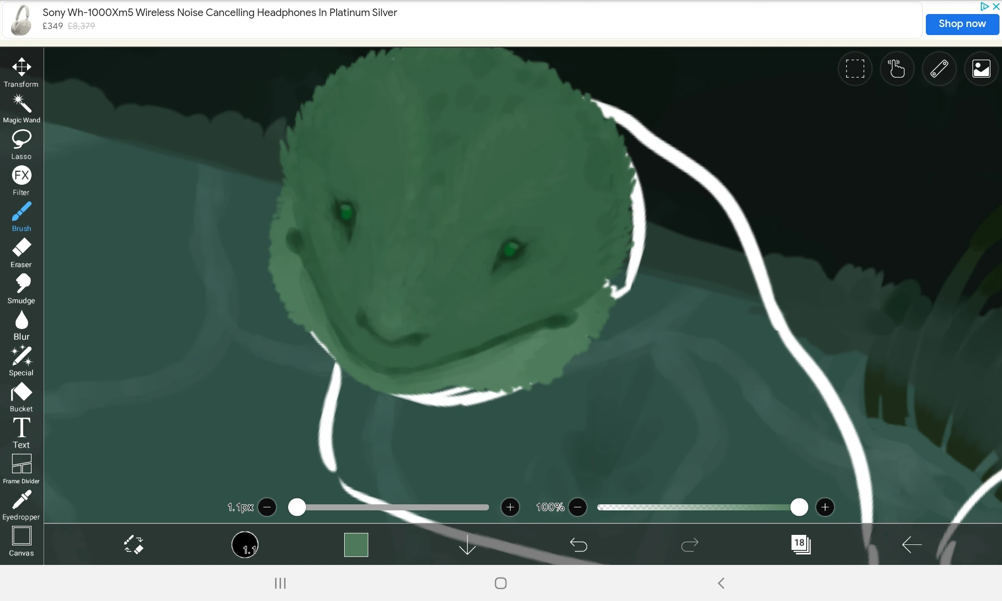Open the Materials panel
Screen dimensions: 1002x601
click(x=980, y=69)
